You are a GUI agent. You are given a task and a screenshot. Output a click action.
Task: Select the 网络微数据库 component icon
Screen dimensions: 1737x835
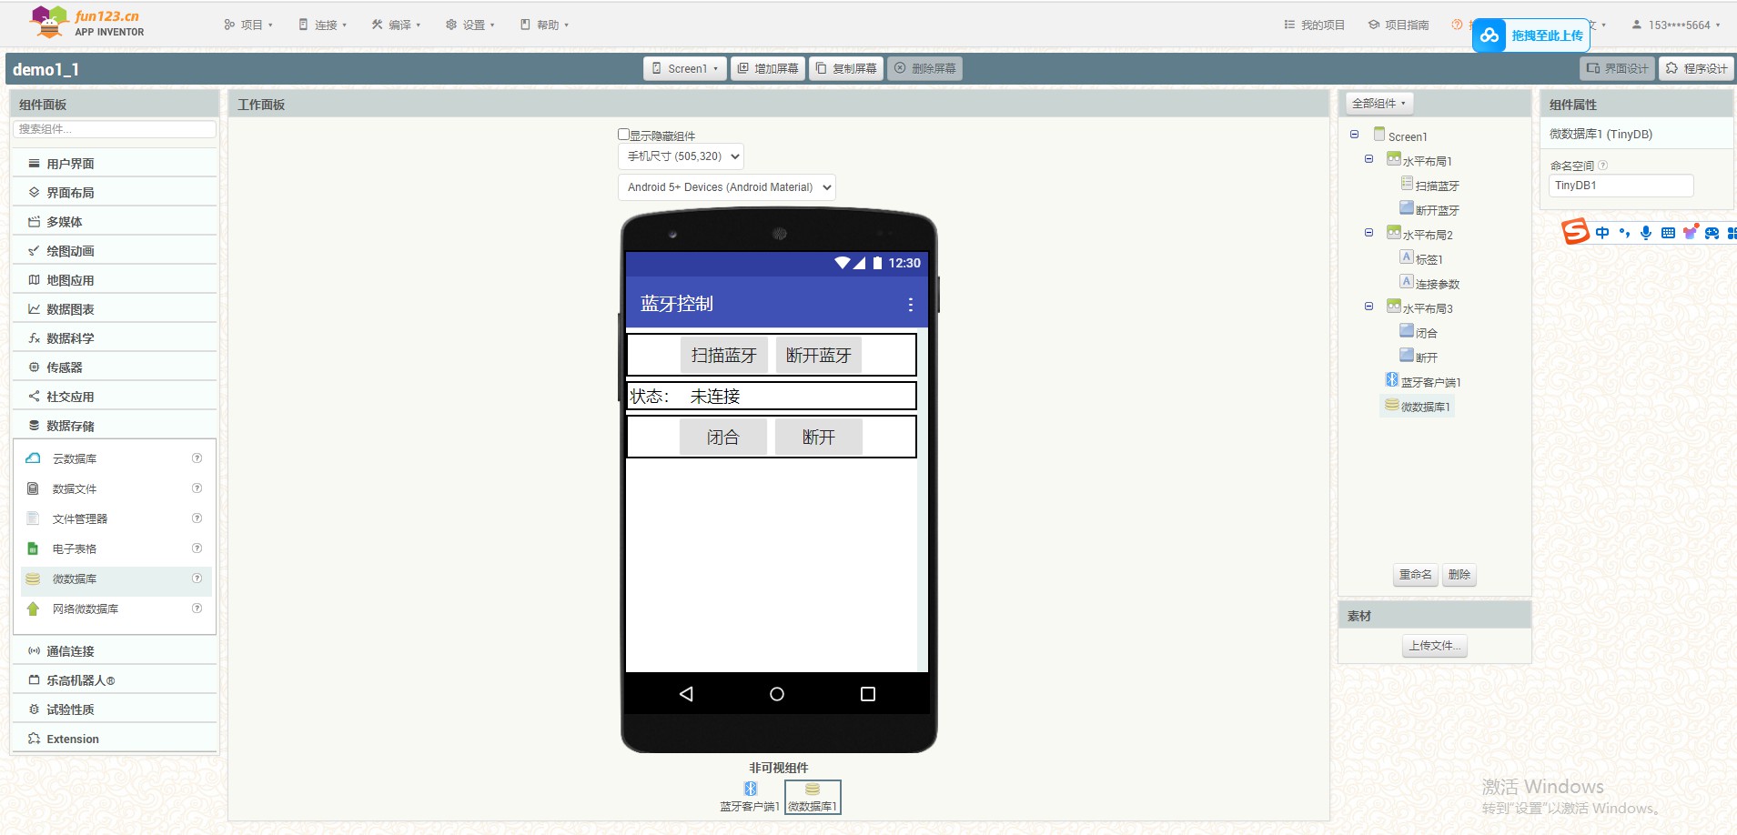(x=33, y=609)
